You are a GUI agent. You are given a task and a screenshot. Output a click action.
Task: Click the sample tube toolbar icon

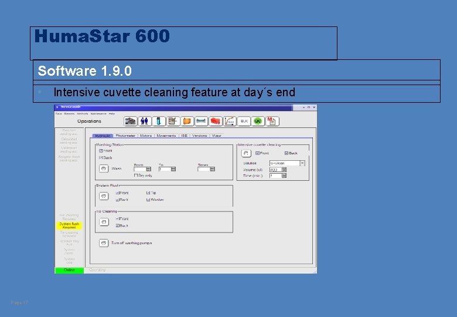pyautogui.click(x=159, y=121)
